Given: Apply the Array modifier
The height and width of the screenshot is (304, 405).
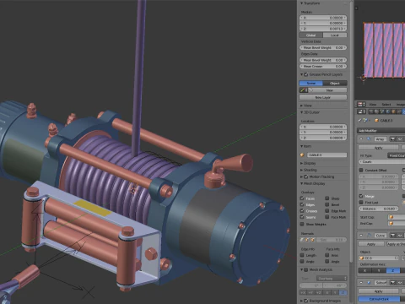Looking at the screenshot, I should click(378, 148).
